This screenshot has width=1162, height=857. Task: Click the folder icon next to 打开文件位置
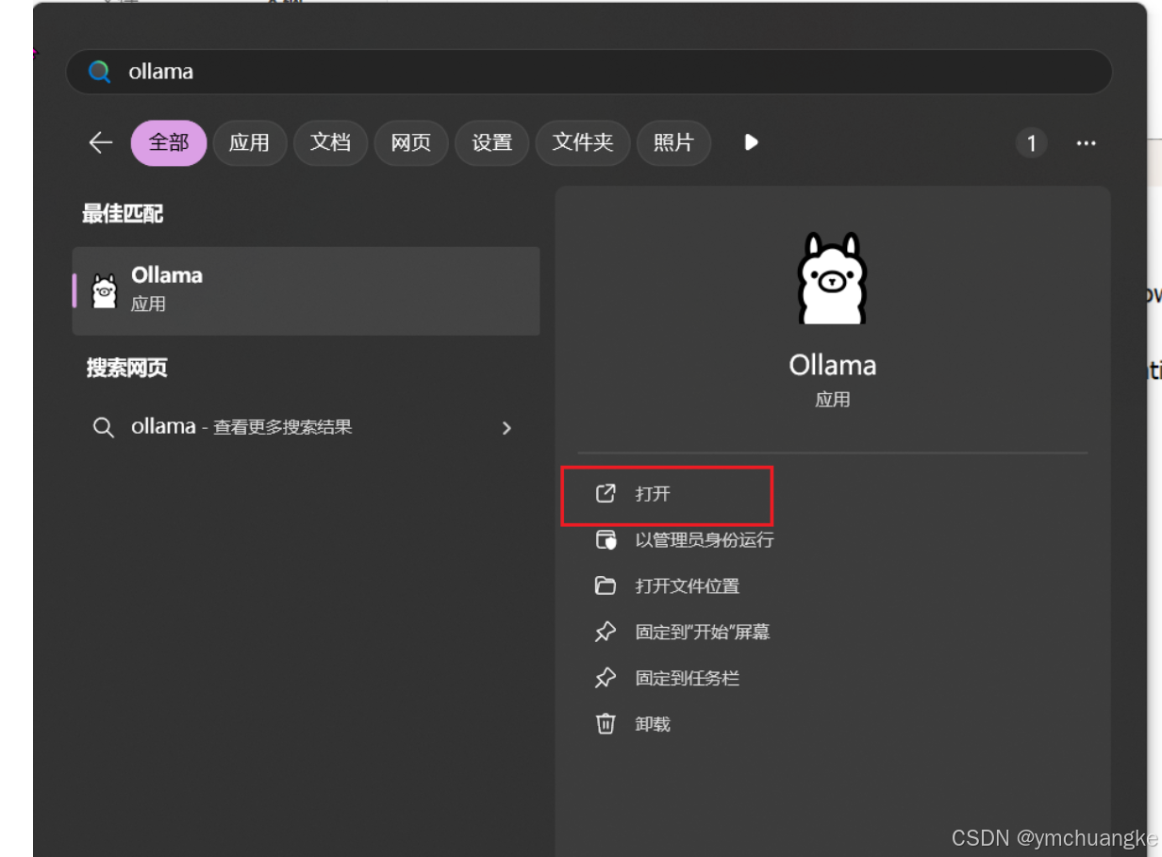(606, 585)
